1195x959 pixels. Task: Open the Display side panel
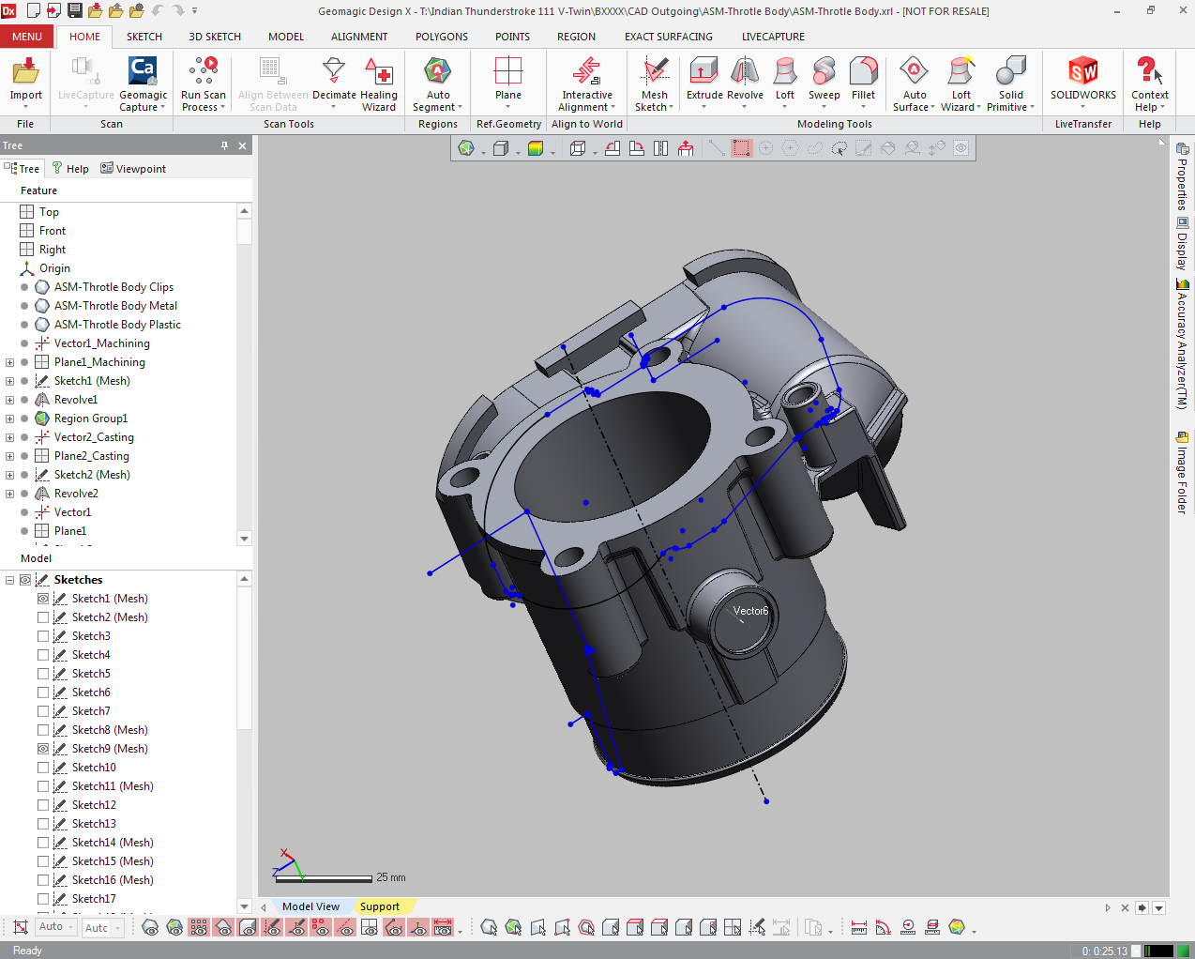pyautogui.click(x=1183, y=244)
